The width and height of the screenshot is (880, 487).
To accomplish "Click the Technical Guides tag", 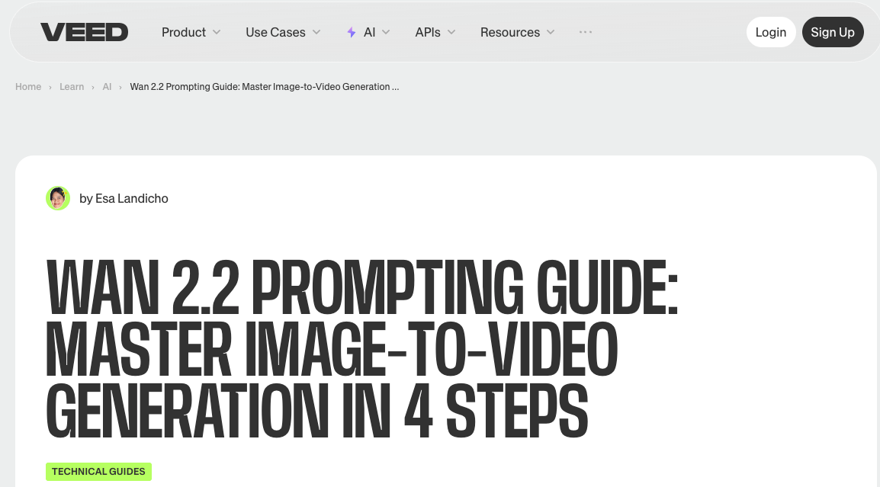I will [99, 471].
